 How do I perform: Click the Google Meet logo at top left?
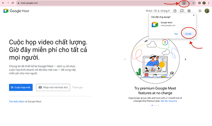point(16,11)
